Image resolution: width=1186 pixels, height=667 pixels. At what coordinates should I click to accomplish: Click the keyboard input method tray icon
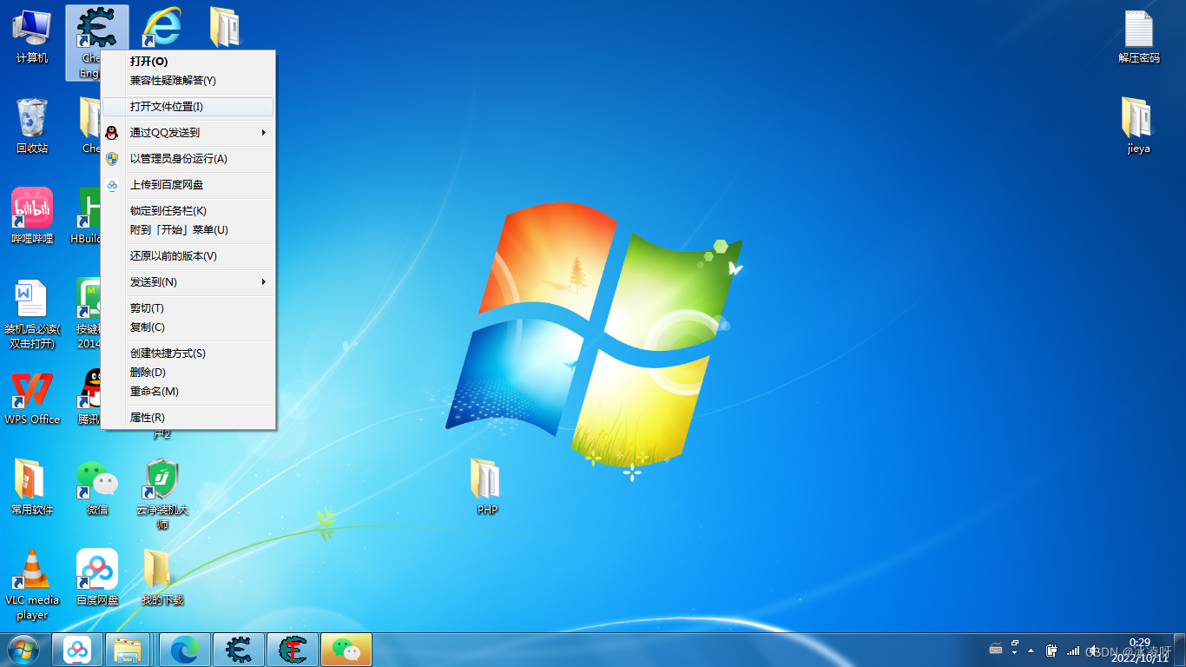click(997, 650)
